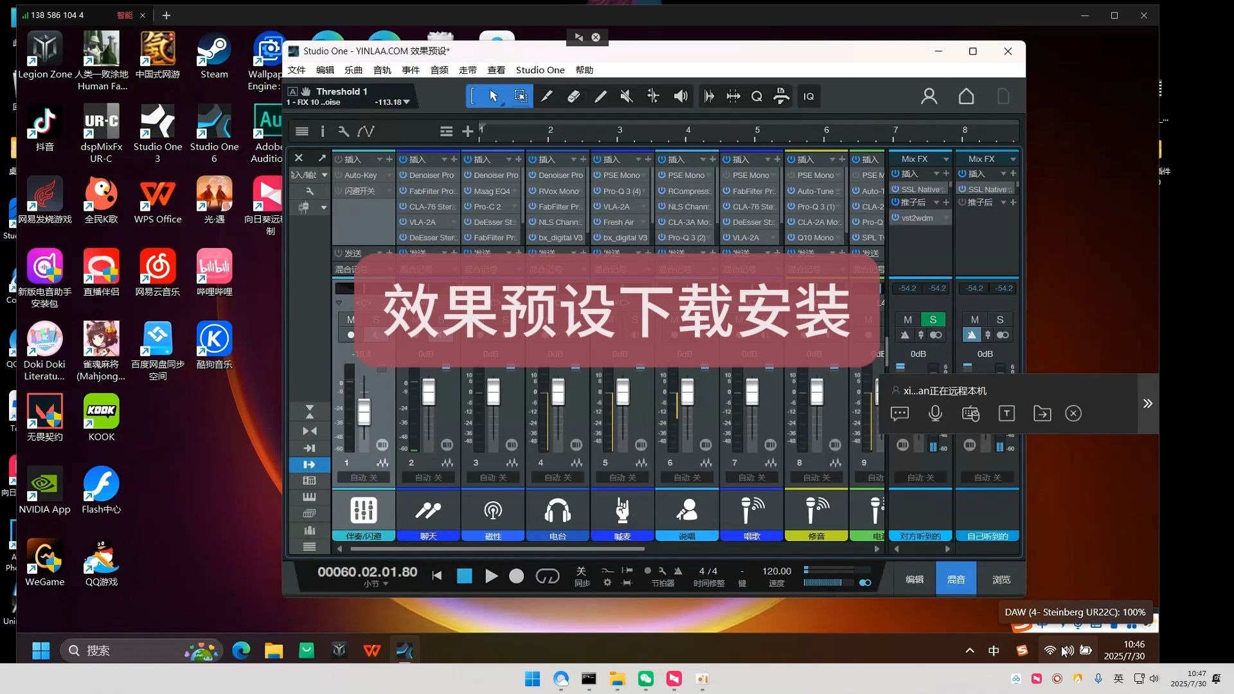The image size is (1234, 694).
Task: Switch to the 编辑 view button at bottom right
Action: pos(915,579)
